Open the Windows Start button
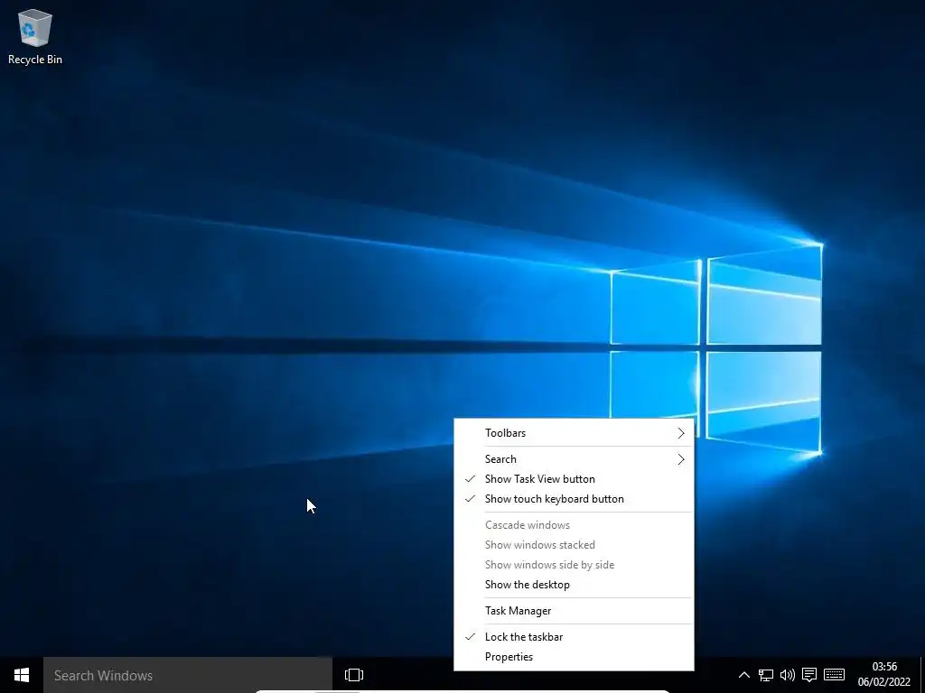The height and width of the screenshot is (693, 925). click(22, 675)
